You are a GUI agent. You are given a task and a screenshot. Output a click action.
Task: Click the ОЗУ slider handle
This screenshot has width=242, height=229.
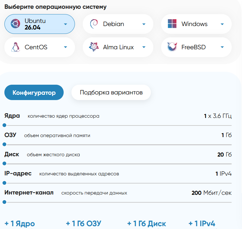[4, 144]
